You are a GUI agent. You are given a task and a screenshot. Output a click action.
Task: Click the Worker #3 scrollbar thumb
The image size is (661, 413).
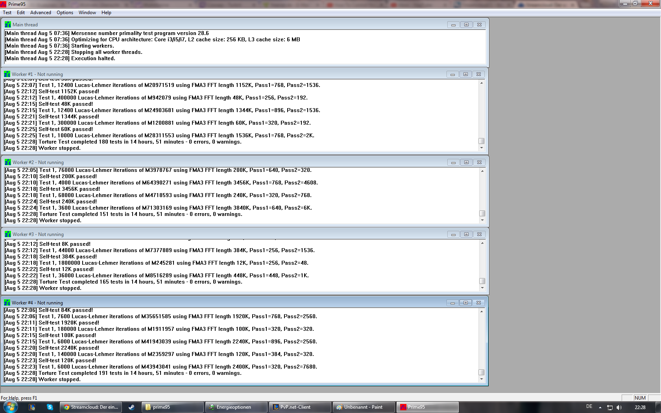pyautogui.click(x=482, y=281)
